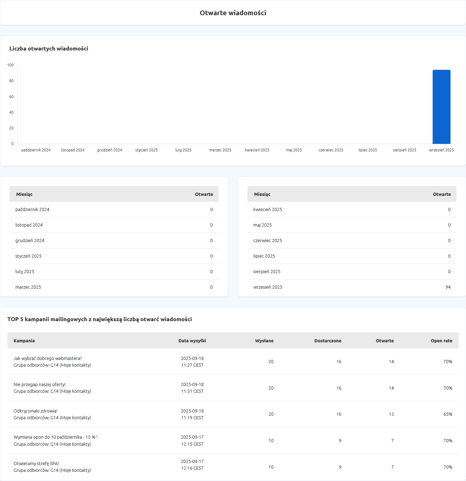466x481 pixels.
Task: Click the Wysłane column header
Action: 264,341
